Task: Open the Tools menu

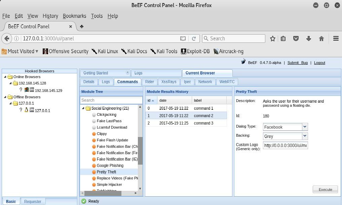Action: 97,16
